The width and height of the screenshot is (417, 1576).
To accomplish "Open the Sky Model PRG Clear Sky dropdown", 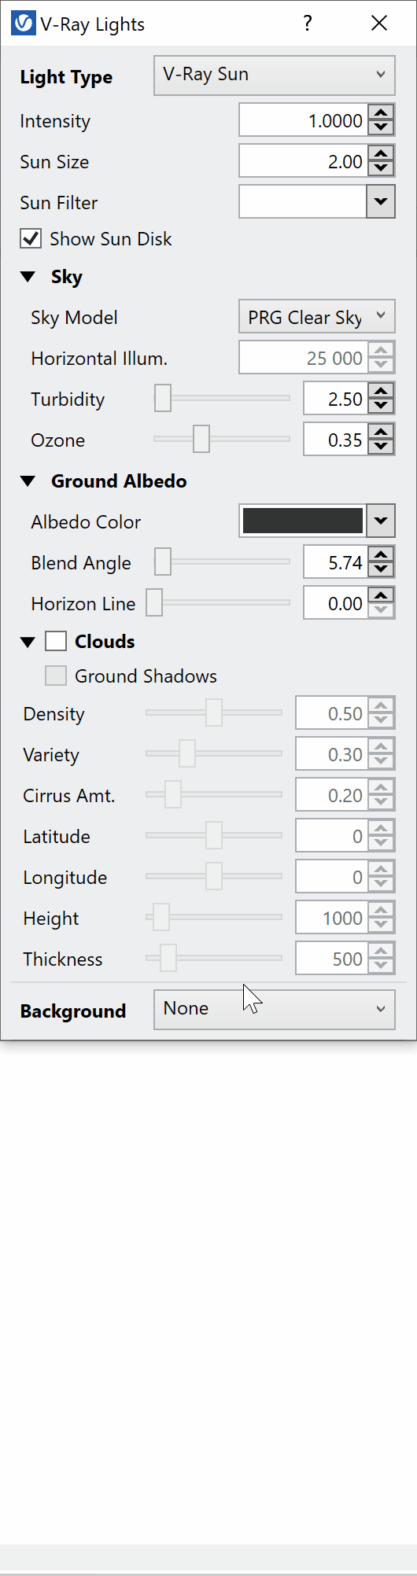I will tap(316, 317).
